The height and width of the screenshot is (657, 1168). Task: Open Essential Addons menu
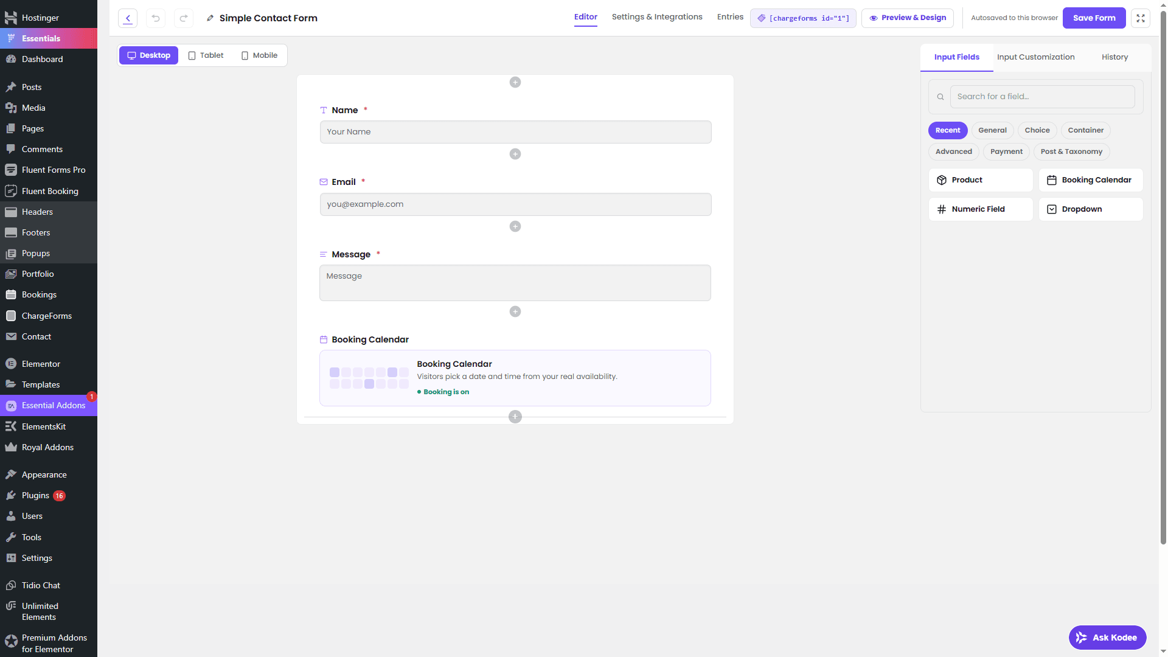[x=49, y=405]
